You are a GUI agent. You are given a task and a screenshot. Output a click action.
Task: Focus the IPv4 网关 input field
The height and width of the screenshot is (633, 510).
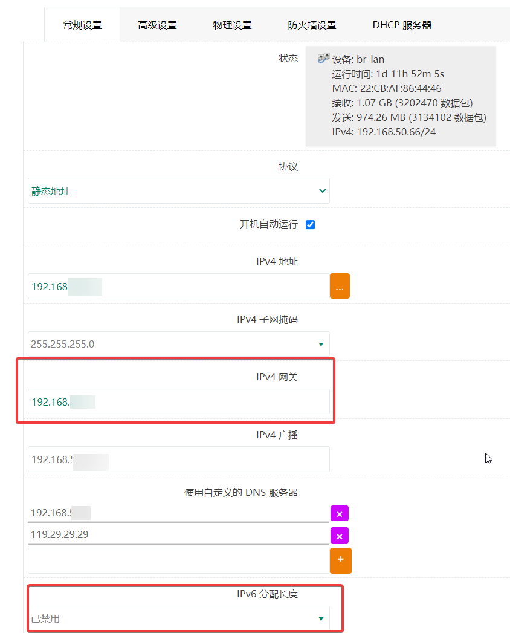pyautogui.click(x=178, y=401)
